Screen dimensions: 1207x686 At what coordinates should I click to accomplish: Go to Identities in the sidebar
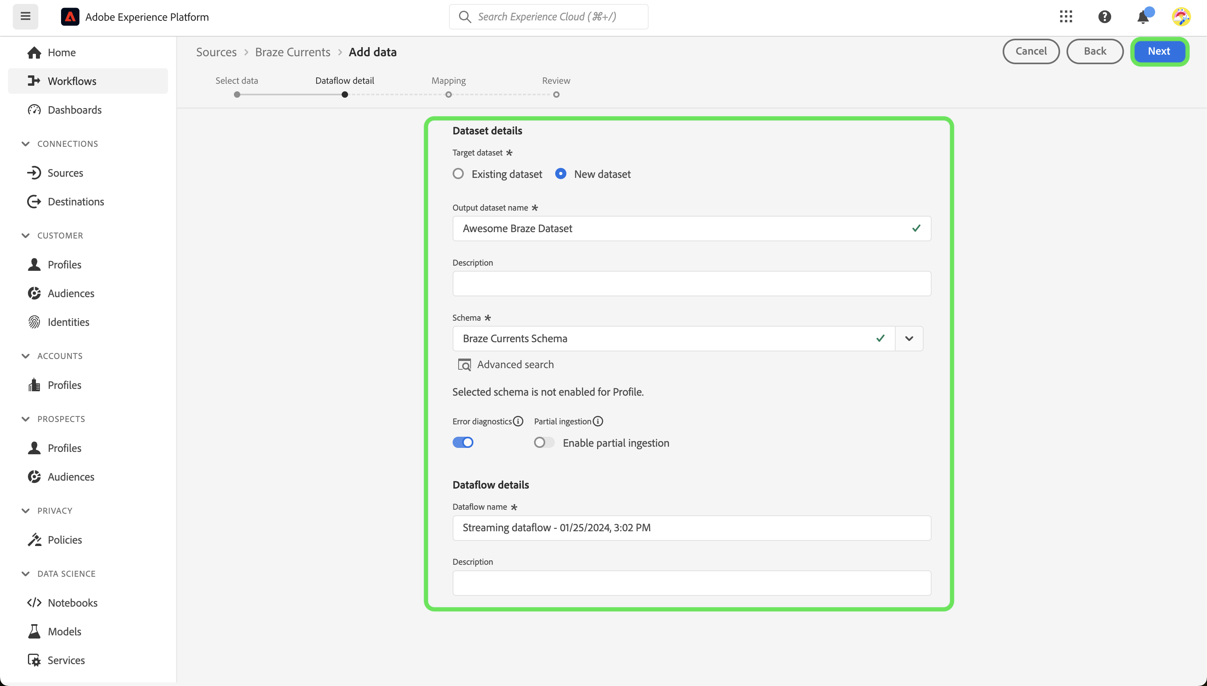point(68,322)
